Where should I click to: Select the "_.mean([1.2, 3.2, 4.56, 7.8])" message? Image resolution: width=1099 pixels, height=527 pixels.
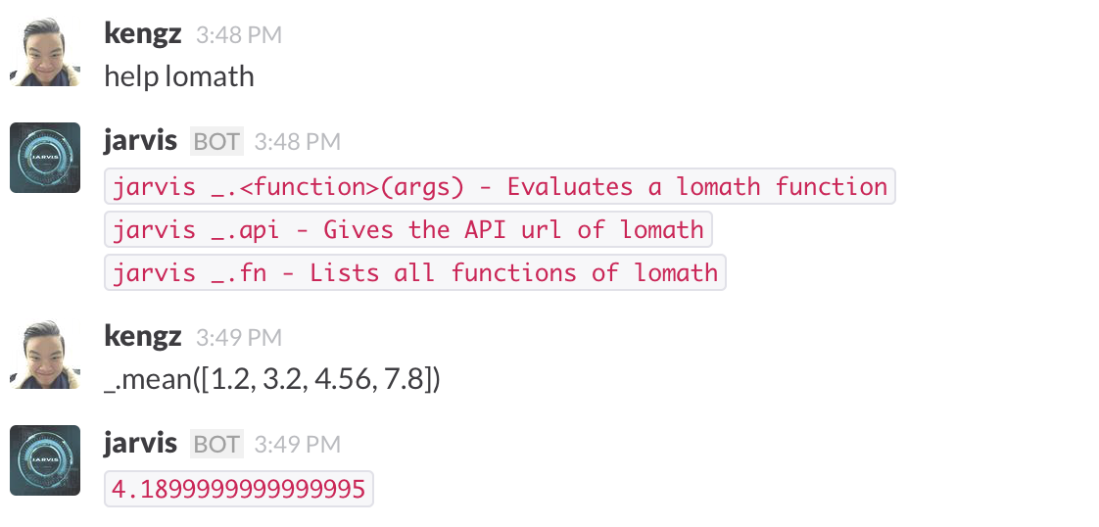272,379
